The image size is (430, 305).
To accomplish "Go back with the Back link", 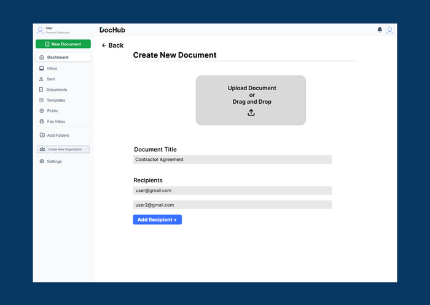I will pyautogui.click(x=112, y=45).
